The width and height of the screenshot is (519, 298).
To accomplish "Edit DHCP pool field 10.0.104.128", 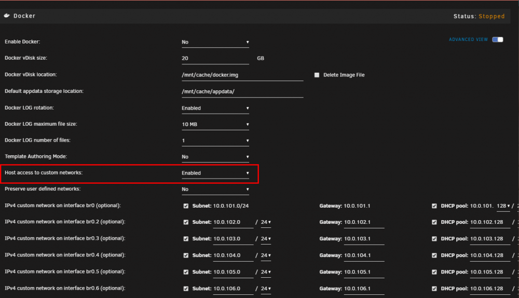I will [490, 255].
